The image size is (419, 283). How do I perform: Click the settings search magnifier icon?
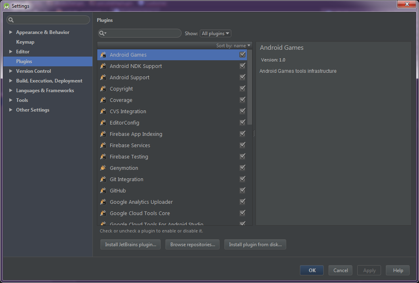tap(11, 20)
